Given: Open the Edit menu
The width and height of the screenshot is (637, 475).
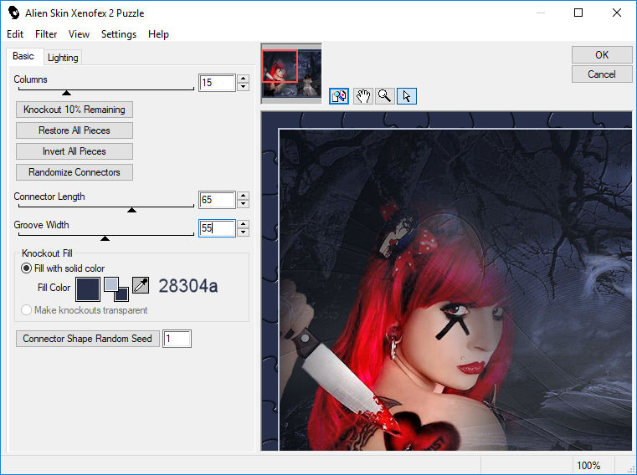Looking at the screenshot, I should point(15,34).
